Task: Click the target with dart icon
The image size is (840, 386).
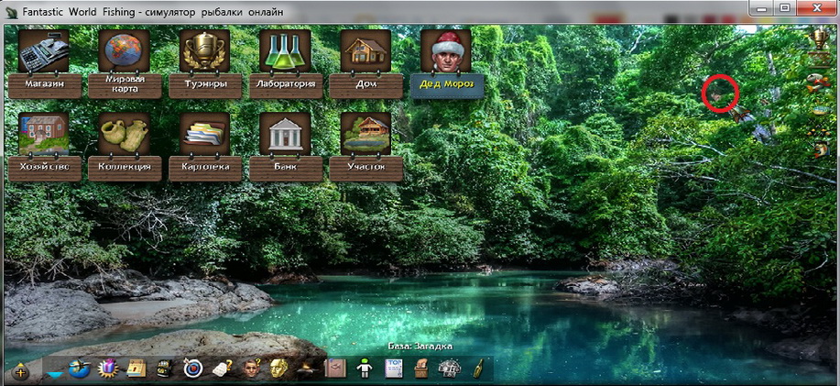Action: pos(193,369)
